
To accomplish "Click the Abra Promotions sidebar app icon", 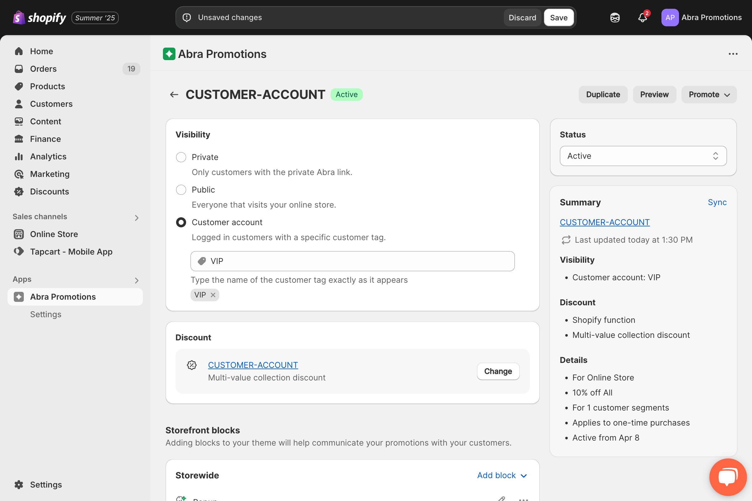I will (x=19, y=297).
